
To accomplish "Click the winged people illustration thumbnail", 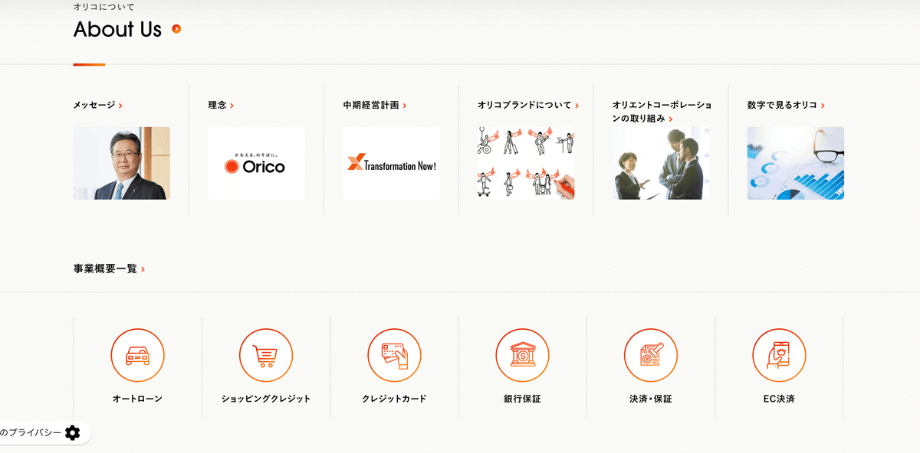I will (526, 163).
